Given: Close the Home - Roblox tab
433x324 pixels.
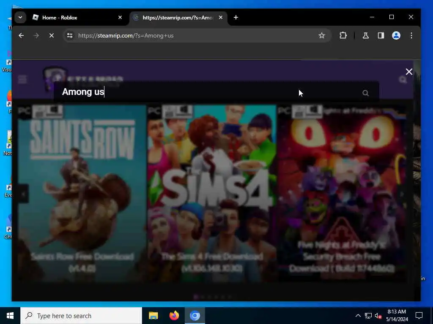Looking at the screenshot, I should [x=120, y=17].
